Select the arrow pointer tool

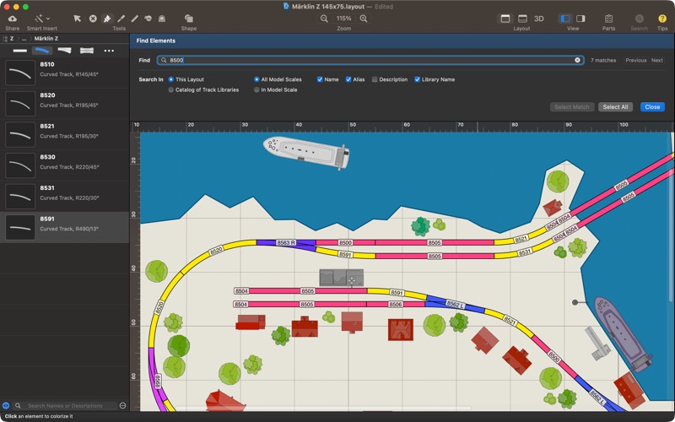click(77, 19)
